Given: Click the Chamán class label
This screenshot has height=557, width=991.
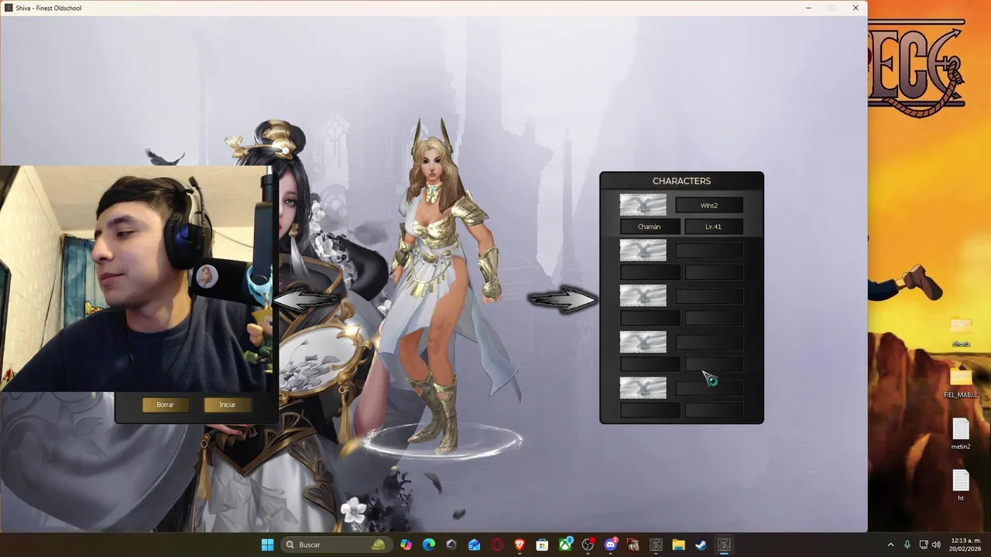Looking at the screenshot, I should [650, 227].
